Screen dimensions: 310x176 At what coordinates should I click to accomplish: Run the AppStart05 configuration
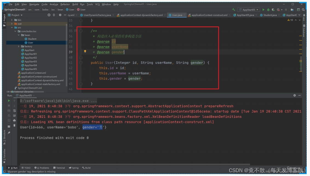pyautogui.click(x=263, y=10)
